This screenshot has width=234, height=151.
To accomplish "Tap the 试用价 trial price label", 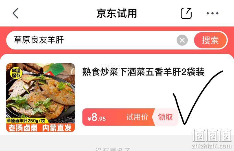I will coord(137,117).
